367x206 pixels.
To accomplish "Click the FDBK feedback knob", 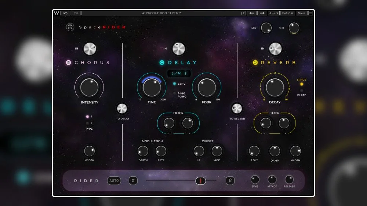I will coord(207,88).
